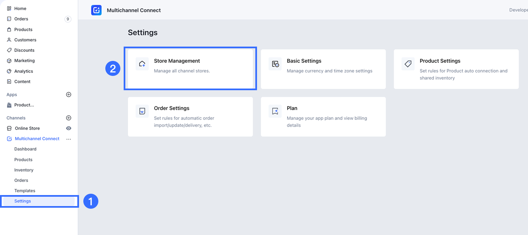Toggle the Online Store eye icon
528x235 pixels.
(x=69, y=128)
